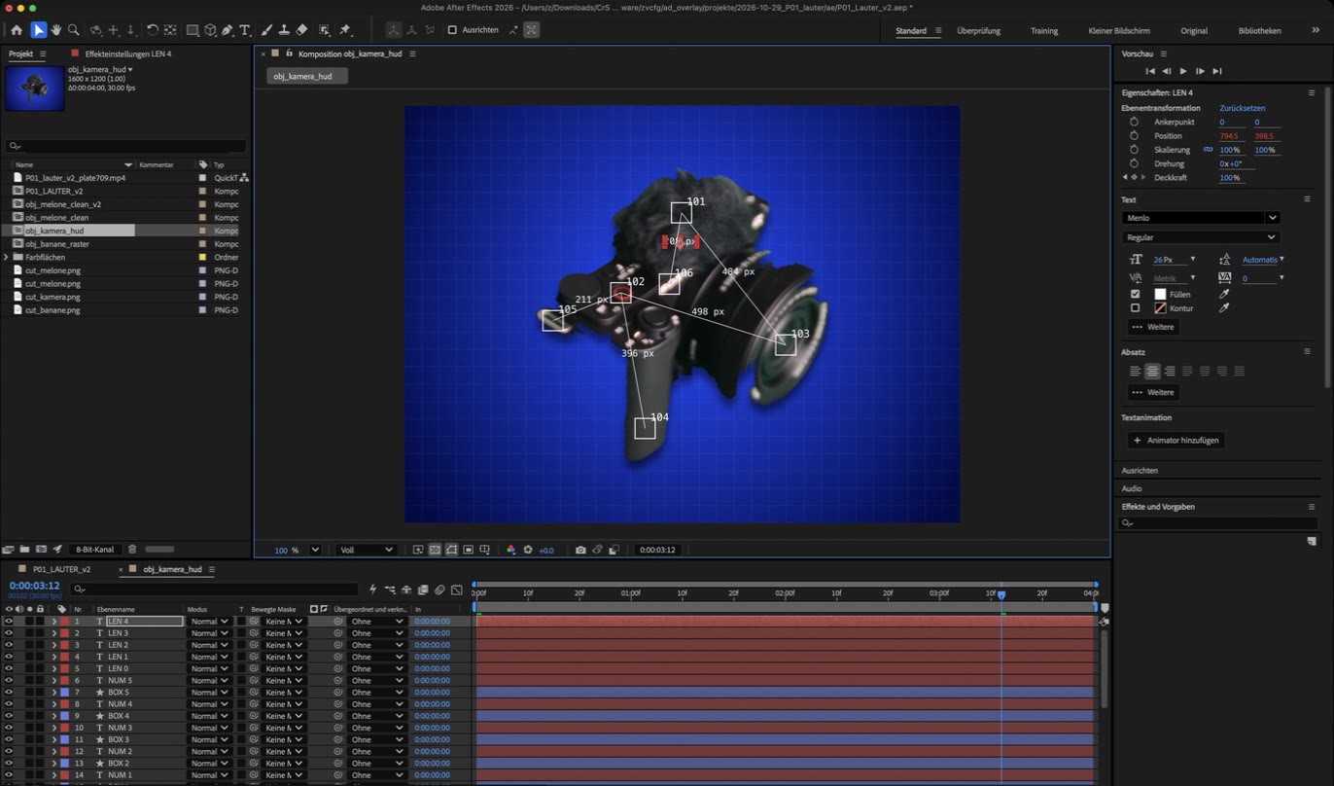Select the Brush tool
1334x786 pixels.
pyautogui.click(x=266, y=30)
